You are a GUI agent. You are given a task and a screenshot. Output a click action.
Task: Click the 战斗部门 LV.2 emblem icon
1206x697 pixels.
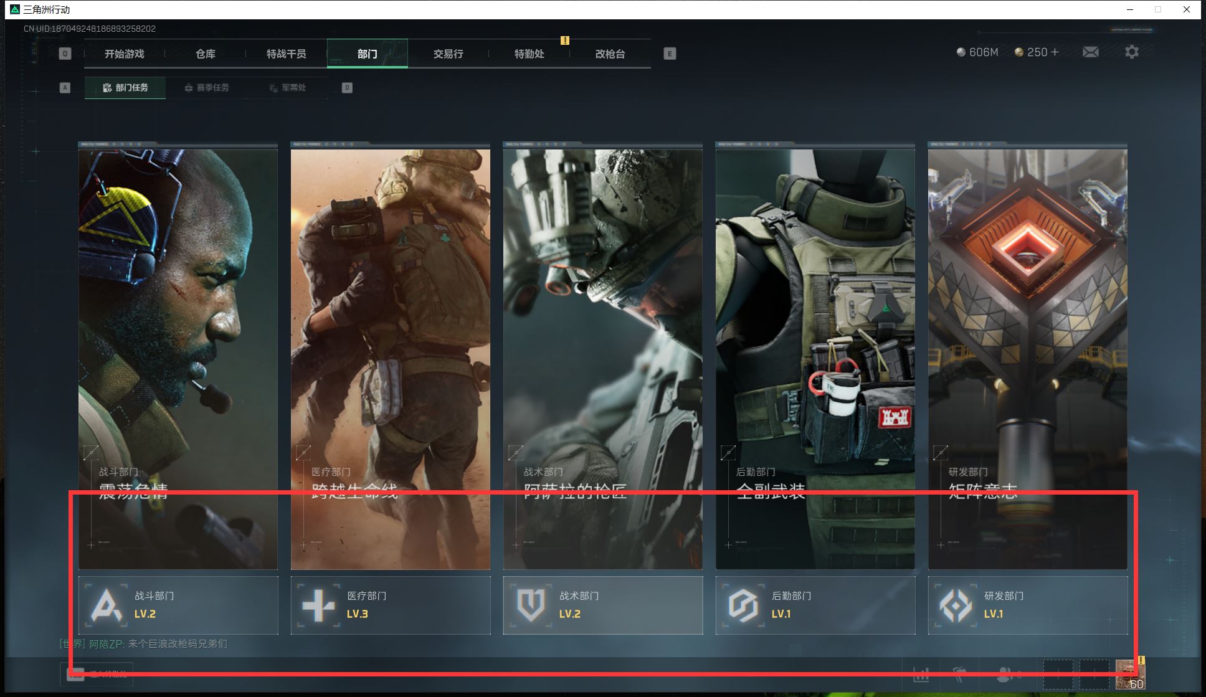pyautogui.click(x=106, y=605)
